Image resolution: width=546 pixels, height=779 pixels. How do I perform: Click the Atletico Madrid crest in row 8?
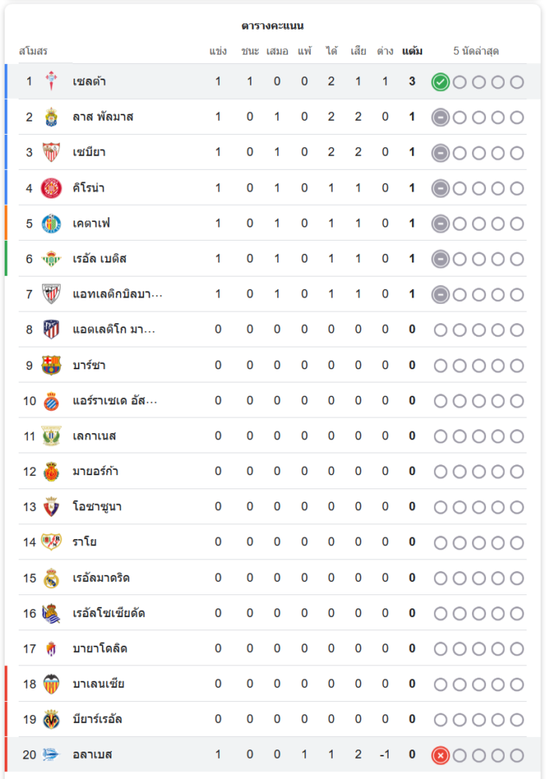pyautogui.click(x=51, y=330)
